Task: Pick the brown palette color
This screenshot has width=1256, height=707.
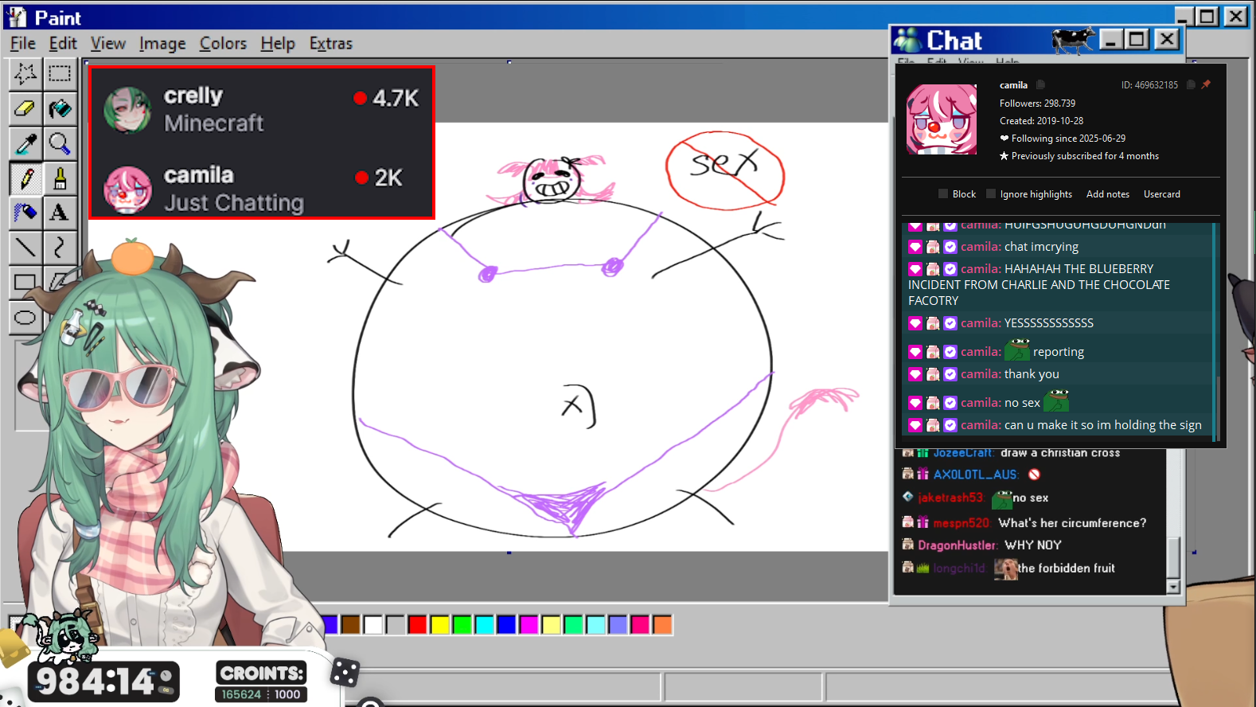Action: tap(351, 625)
